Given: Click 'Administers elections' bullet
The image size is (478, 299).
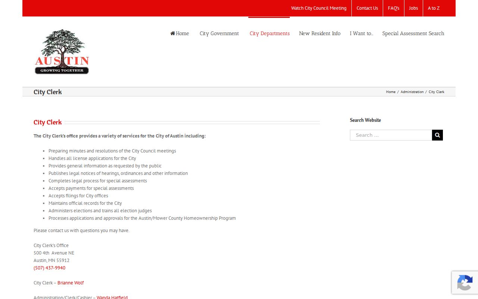Looking at the screenshot, I should click(x=100, y=211).
